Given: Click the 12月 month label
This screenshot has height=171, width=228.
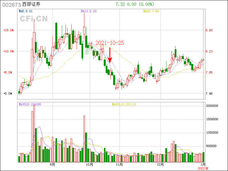Looking at the screenshot, I should pos(160,165).
